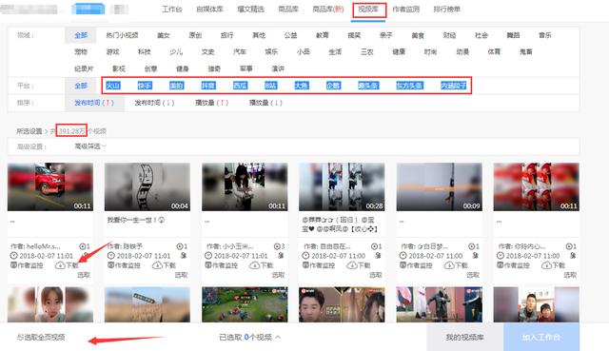Download the 00:04 film strip video

pos(165,265)
